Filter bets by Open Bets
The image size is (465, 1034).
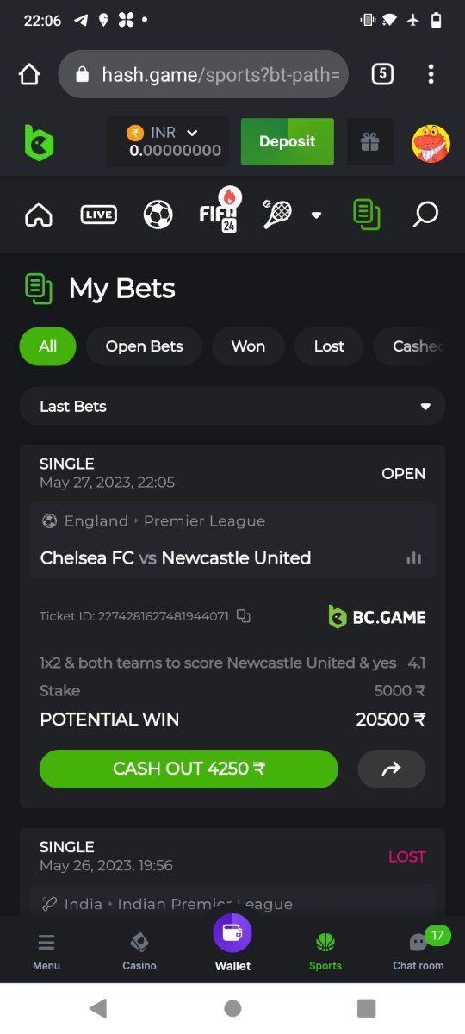point(144,346)
